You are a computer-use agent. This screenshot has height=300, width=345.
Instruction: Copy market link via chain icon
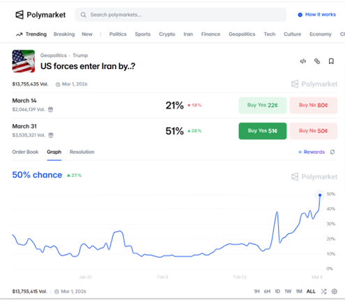(x=317, y=61)
